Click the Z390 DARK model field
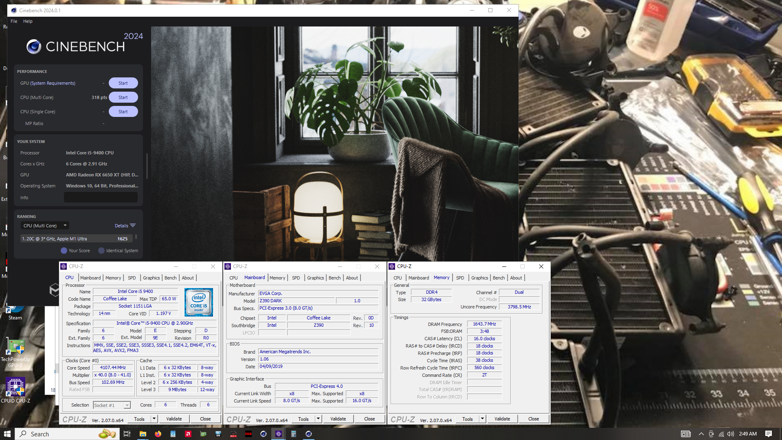The width and height of the screenshot is (782, 440). tap(297, 301)
